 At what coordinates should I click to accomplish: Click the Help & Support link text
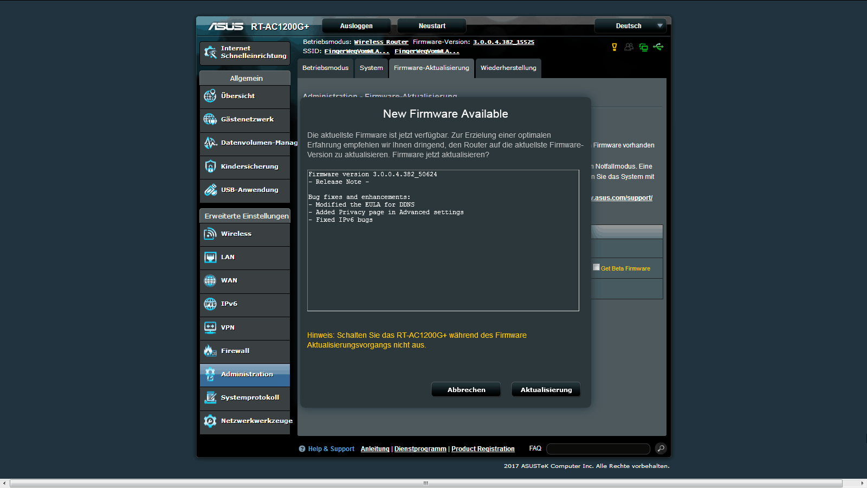pos(331,449)
